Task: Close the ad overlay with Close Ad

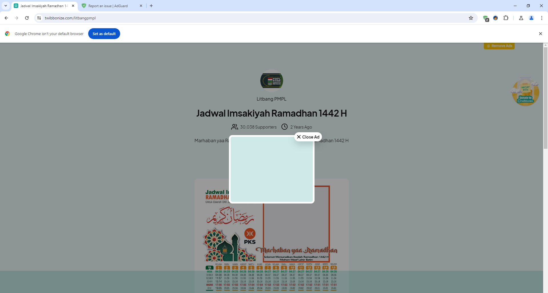Action: pos(308,137)
